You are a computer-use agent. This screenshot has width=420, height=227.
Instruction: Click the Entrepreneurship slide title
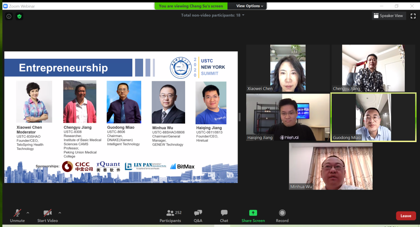click(63, 68)
